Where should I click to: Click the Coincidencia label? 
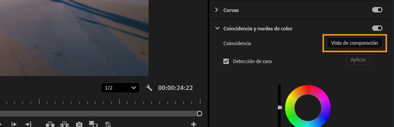(x=237, y=43)
